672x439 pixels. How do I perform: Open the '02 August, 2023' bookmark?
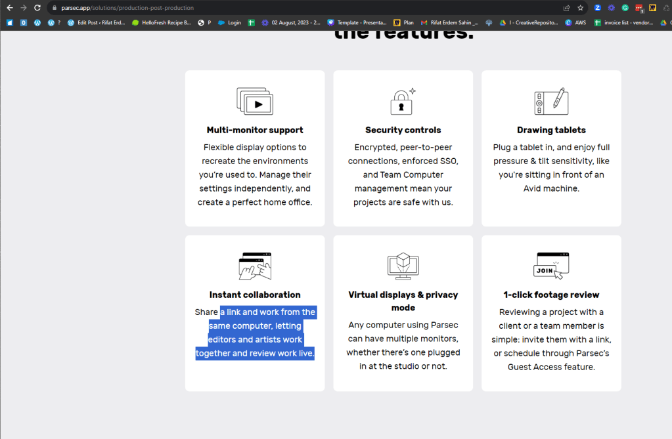coord(291,23)
